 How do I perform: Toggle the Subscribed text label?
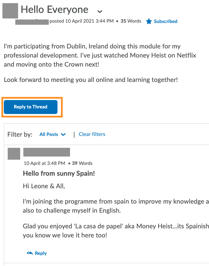[166, 22]
